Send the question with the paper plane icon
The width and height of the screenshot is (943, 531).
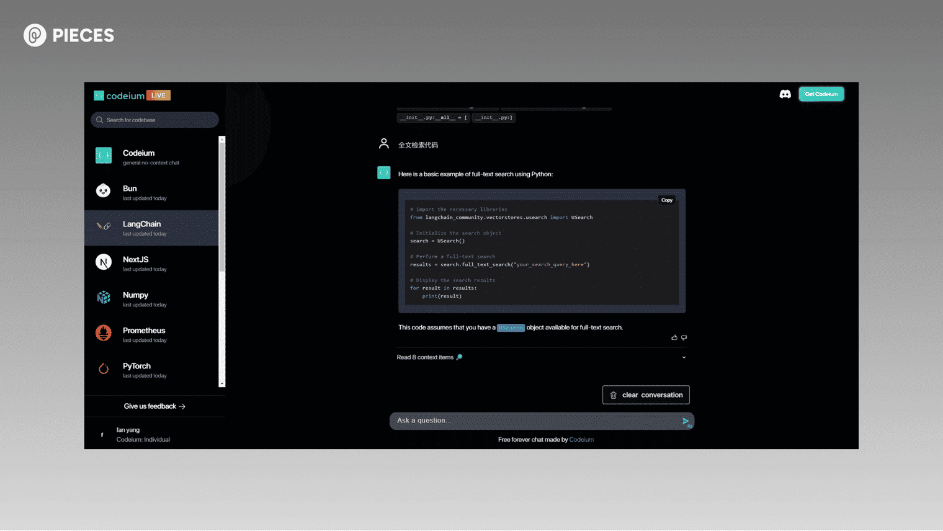686,421
